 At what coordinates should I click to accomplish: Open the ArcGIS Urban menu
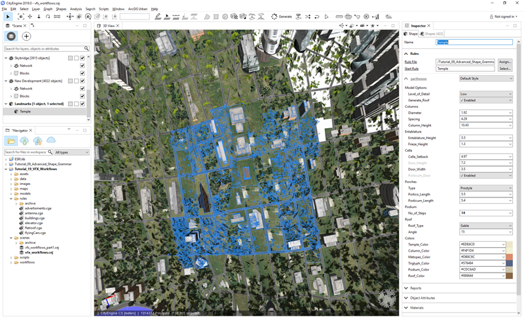[138, 9]
